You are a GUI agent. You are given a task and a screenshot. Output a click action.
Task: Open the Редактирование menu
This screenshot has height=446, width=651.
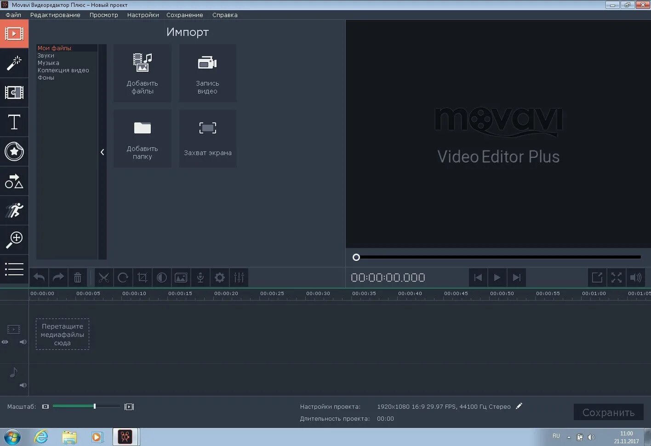55,15
